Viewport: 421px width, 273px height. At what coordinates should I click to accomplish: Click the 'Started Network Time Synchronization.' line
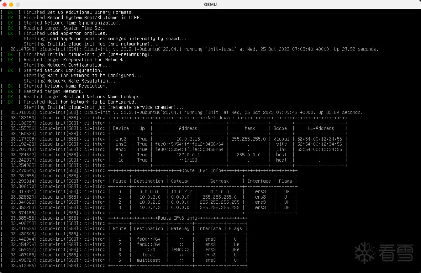click(72, 23)
